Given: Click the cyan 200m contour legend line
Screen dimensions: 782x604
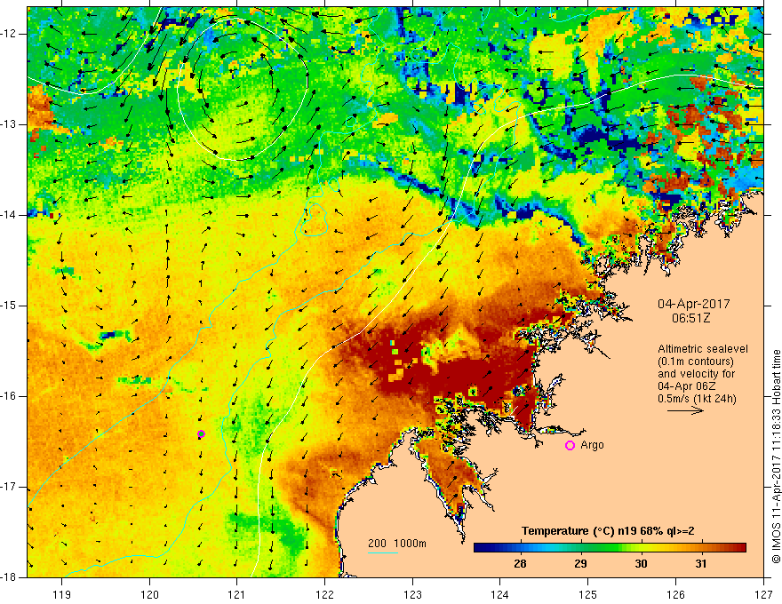Looking at the screenshot, I should click(382, 552).
